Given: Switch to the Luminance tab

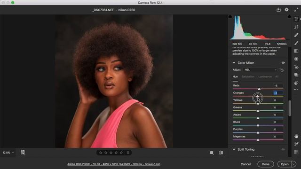Looking at the screenshot, I should point(265,77).
